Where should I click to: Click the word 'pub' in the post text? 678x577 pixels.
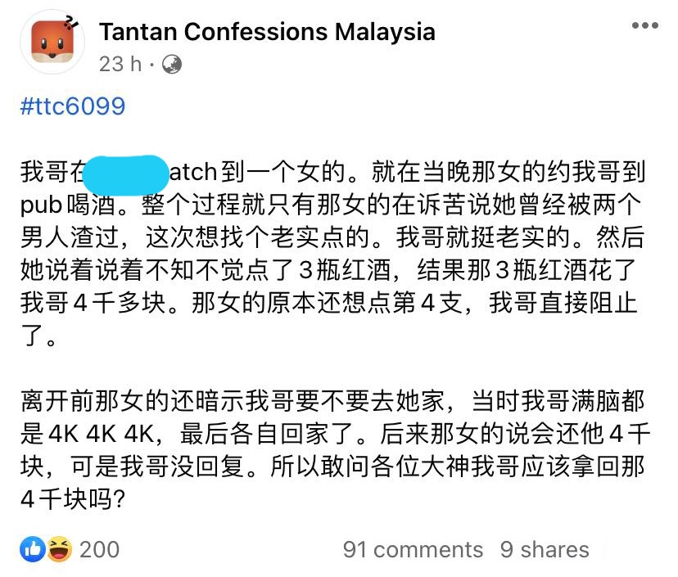pyautogui.click(x=42, y=205)
